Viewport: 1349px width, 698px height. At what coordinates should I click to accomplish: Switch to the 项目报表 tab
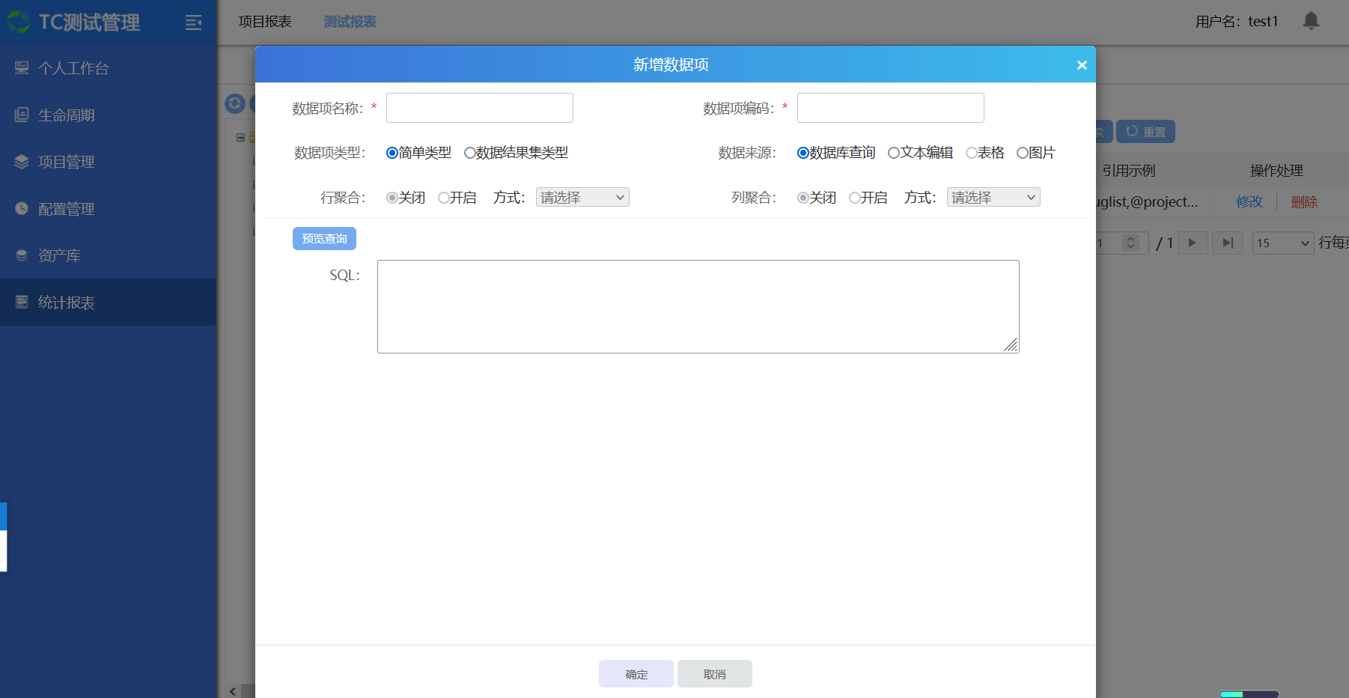coord(265,22)
